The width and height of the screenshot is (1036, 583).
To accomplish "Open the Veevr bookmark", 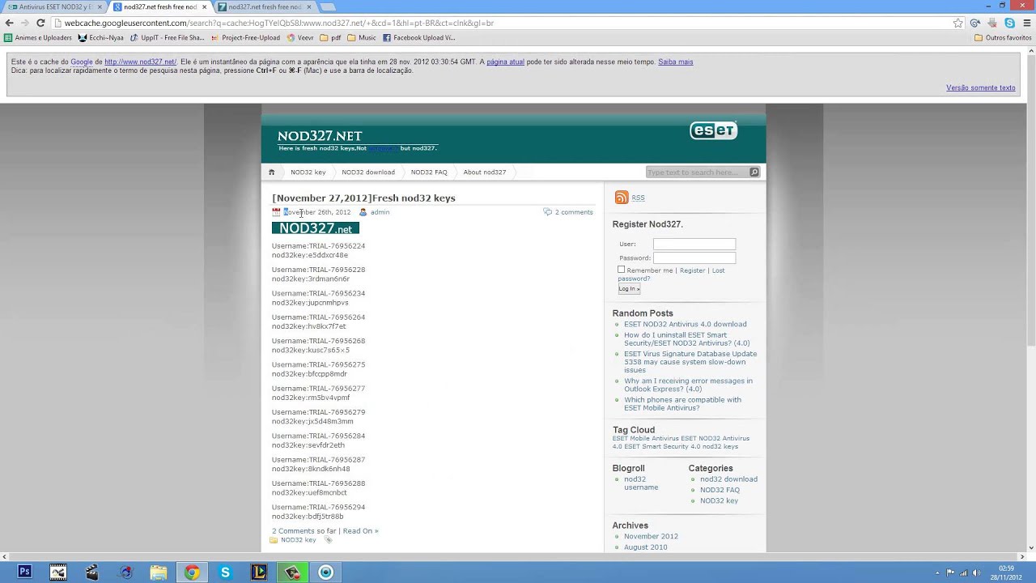I will pyautogui.click(x=300, y=37).
